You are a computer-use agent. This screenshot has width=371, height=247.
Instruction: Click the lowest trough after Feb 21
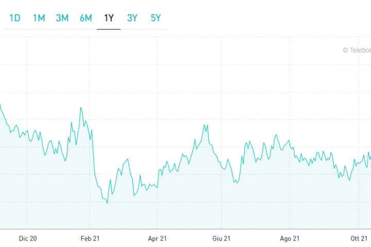point(107,203)
